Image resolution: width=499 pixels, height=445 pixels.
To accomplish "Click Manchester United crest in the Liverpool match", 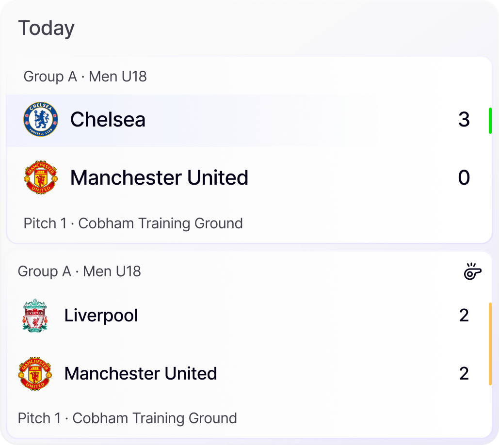I will click(35, 374).
